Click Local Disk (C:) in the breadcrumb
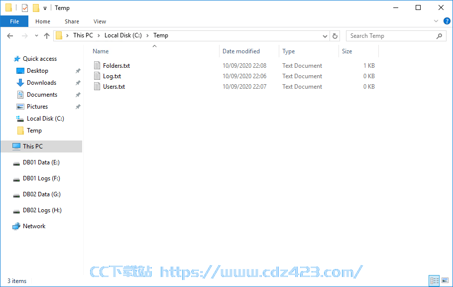 [x=123, y=35]
